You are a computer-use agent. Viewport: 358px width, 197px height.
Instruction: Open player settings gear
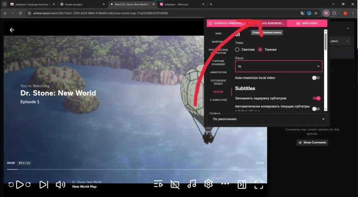[208, 184]
